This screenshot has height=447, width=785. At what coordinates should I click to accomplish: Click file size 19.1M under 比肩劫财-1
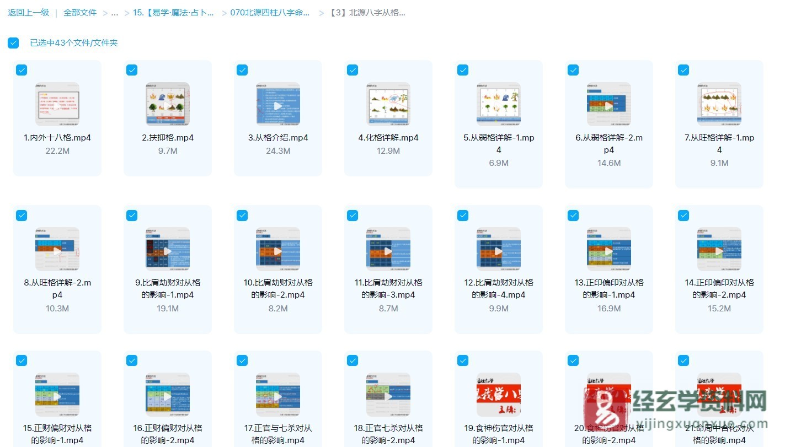click(168, 309)
